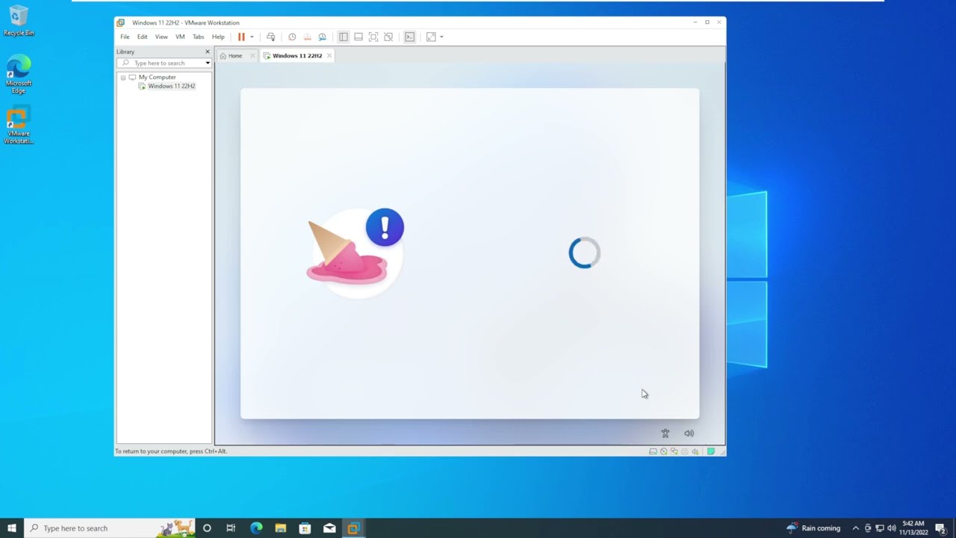The width and height of the screenshot is (956, 538).
Task: Open the File menu
Action: coord(125,37)
